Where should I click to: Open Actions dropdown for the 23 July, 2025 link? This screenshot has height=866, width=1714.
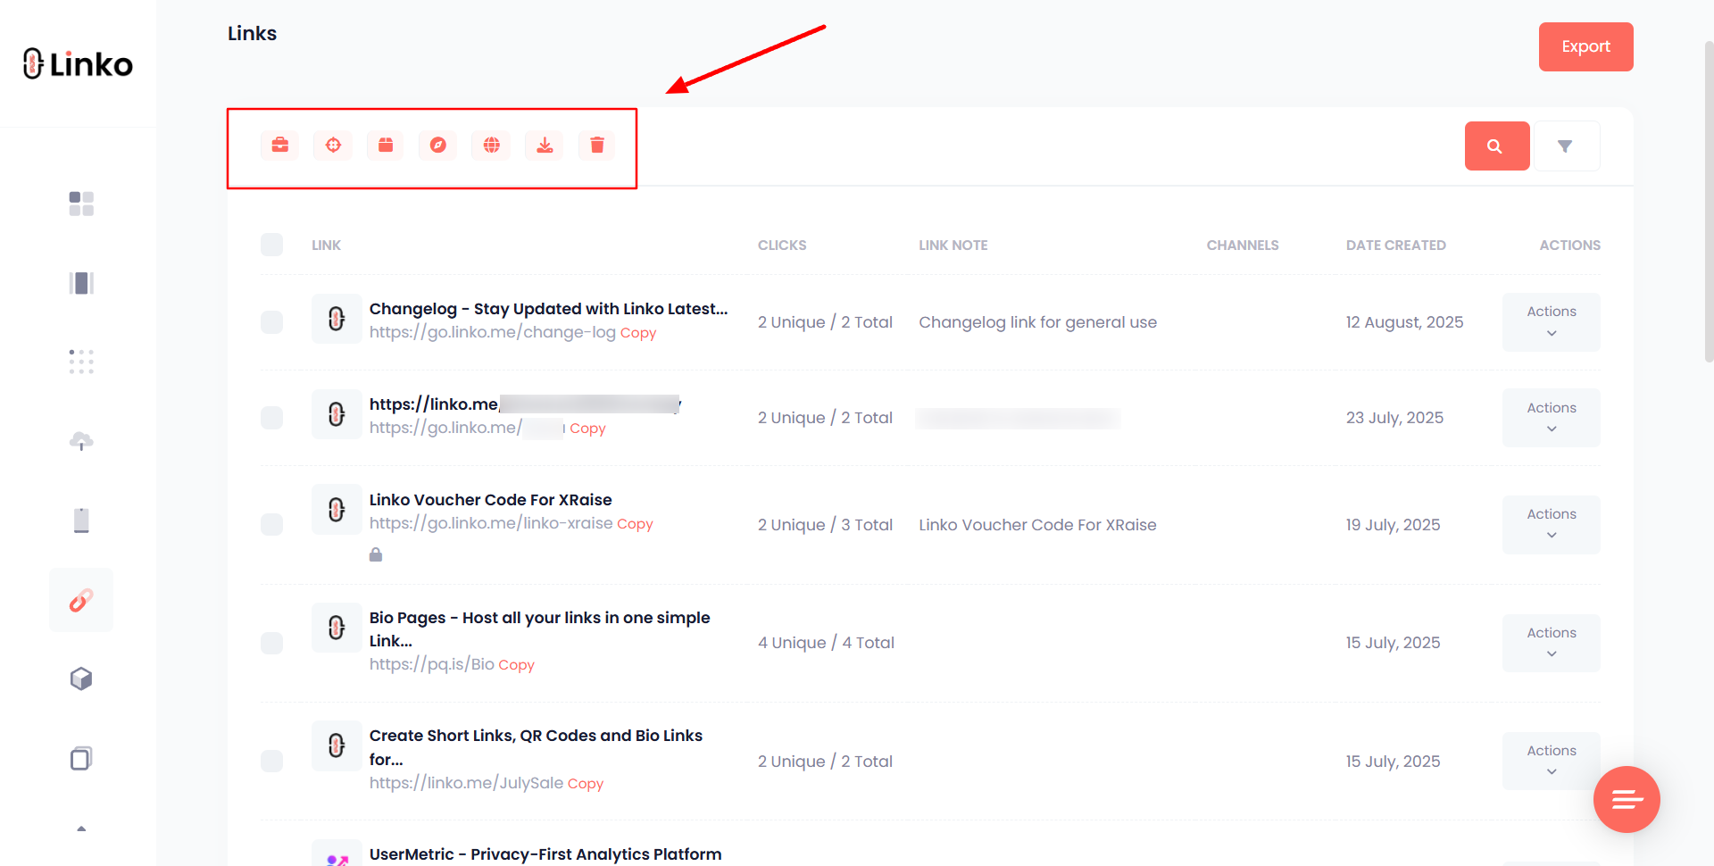click(1551, 418)
